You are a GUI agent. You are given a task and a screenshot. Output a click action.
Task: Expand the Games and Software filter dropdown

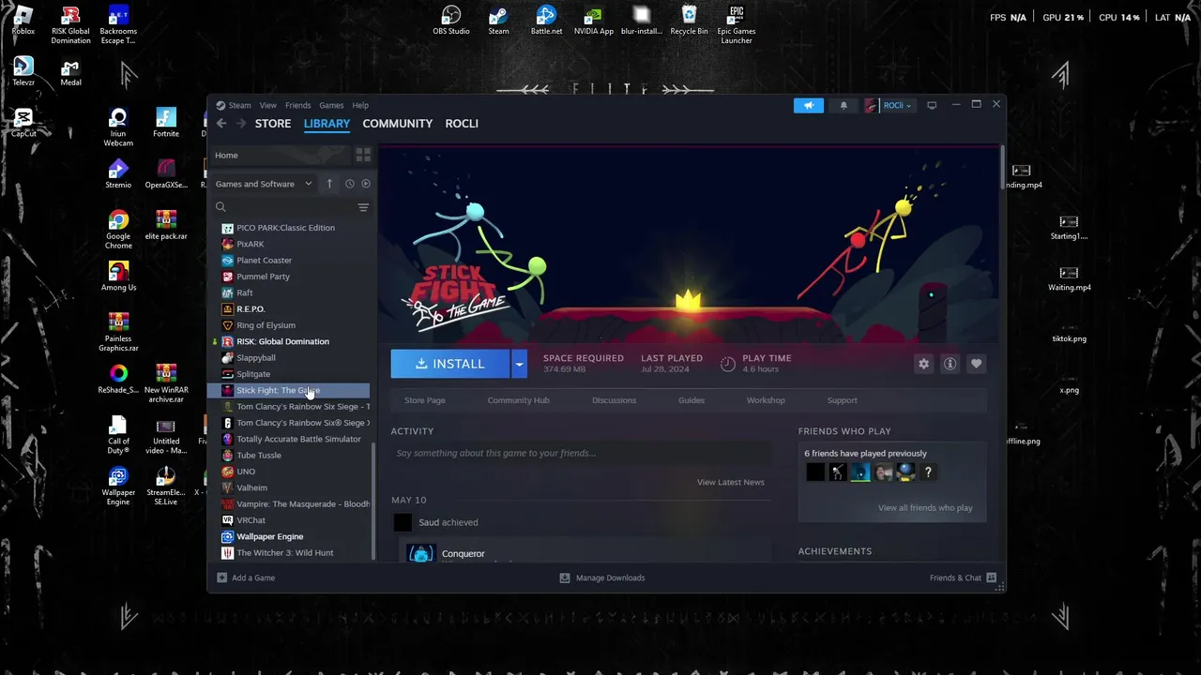264,184
